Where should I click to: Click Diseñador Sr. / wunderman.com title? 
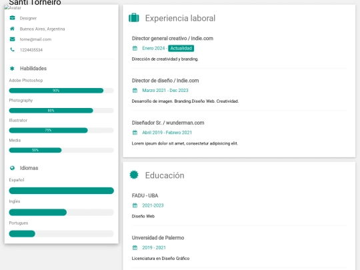click(168, 123)
